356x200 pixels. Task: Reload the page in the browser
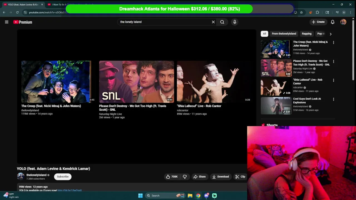17,12
